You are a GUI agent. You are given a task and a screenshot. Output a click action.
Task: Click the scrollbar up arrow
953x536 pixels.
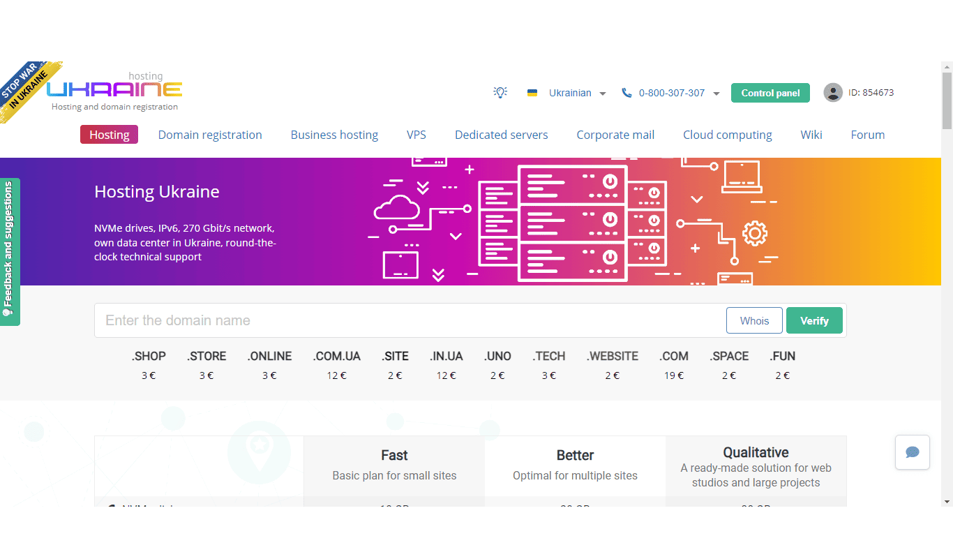click(x=947, y=67)
